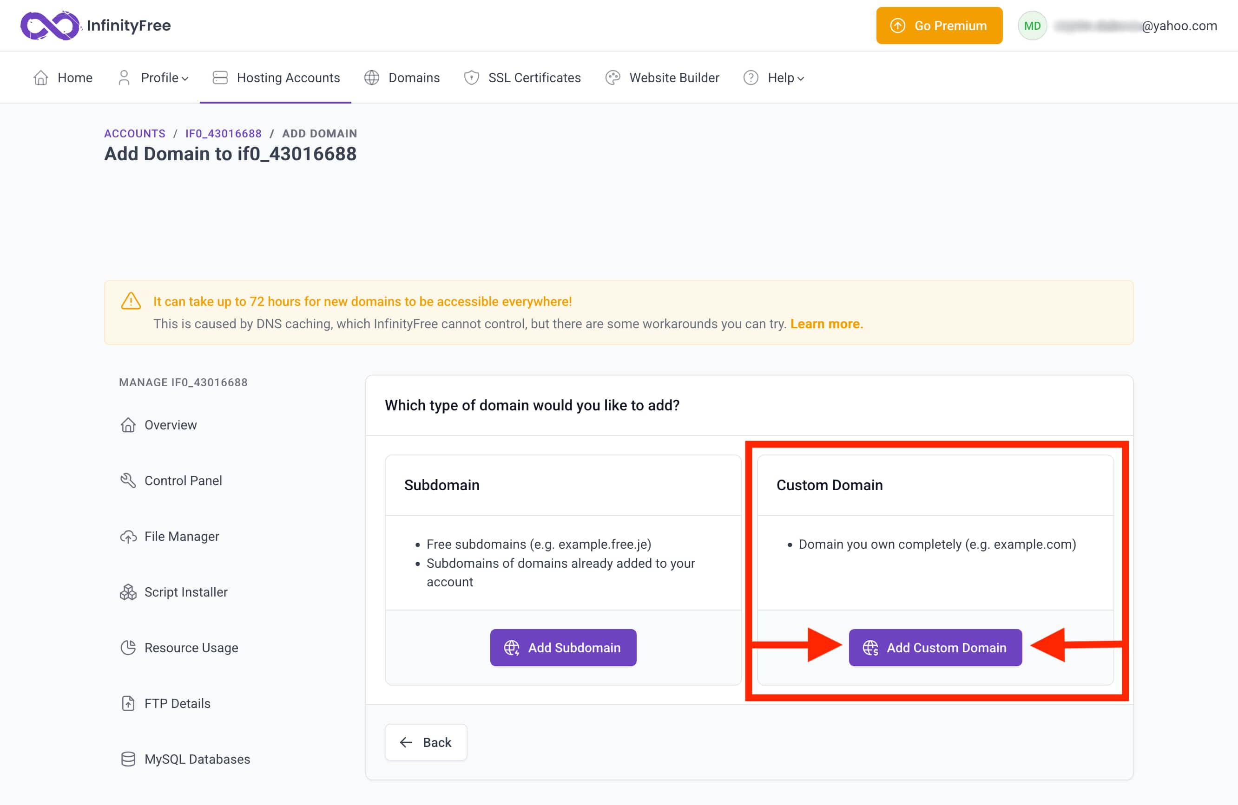Follow the Learn more link
Viewport: 1238px width, 805px height.
click(826, 324)
